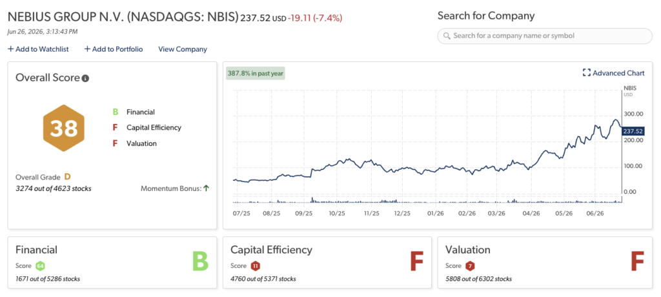The height and width of the screenshot is (297, 661).
Task: Select the Capital Efficiency row in Overall Score
Action: point(147,127)
